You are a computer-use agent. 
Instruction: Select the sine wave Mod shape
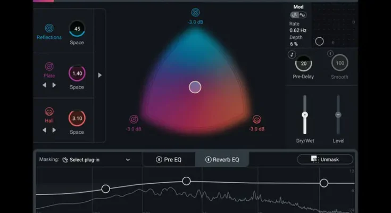pos(302,15)
